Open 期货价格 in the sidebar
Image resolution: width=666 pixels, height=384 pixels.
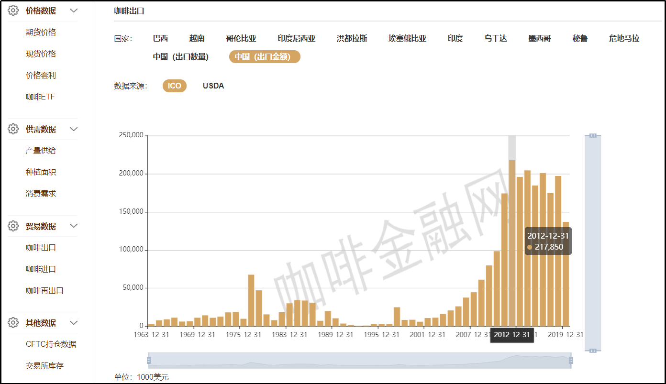41,32
